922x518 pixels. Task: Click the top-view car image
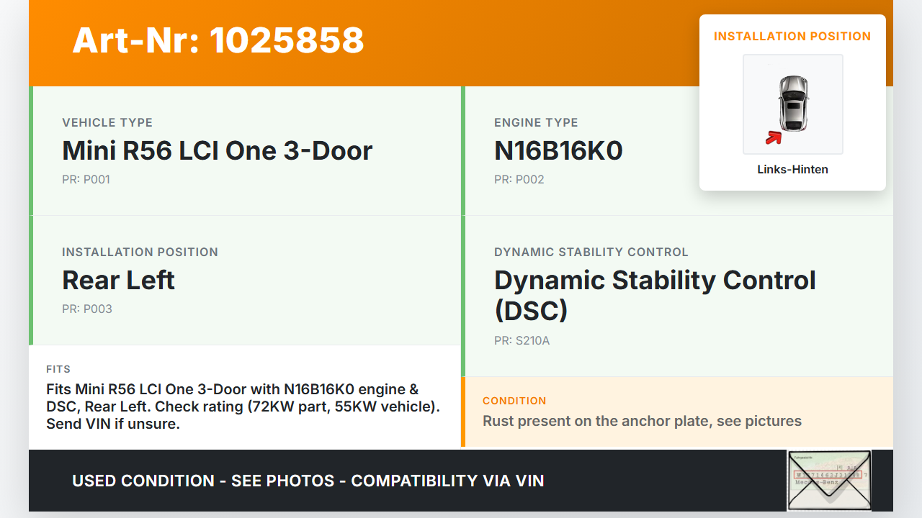tap(793, 104)
